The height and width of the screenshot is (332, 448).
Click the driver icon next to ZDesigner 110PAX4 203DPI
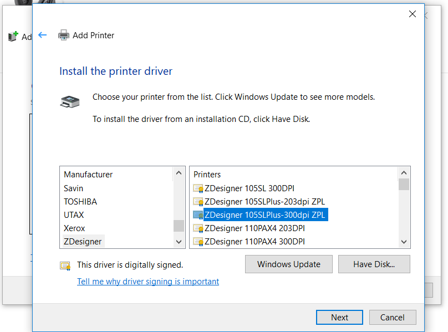coord(198,228)
